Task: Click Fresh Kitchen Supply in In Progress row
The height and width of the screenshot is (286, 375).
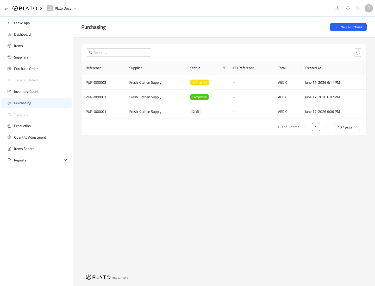Action: point(145,82)
